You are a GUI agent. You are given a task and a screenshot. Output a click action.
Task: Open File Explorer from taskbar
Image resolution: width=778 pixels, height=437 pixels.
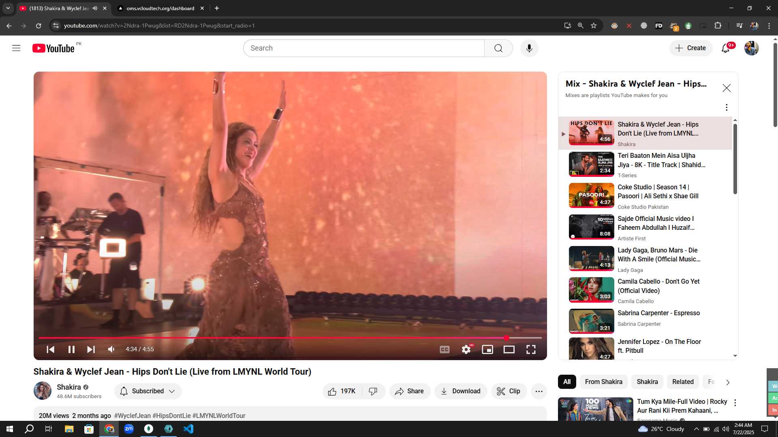pos(69,429)
